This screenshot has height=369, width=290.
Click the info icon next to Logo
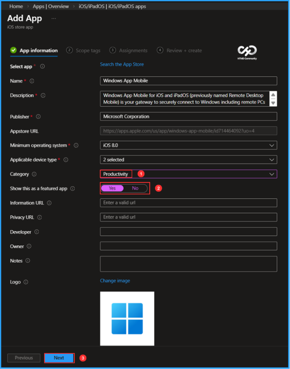tap(25, 282)
